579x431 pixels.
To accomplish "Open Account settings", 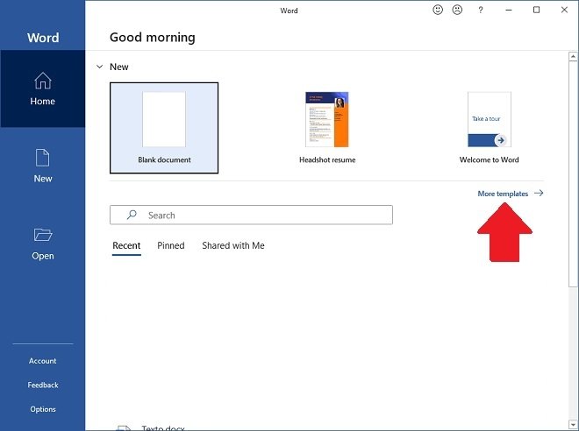I will click(x=42, y=361).
